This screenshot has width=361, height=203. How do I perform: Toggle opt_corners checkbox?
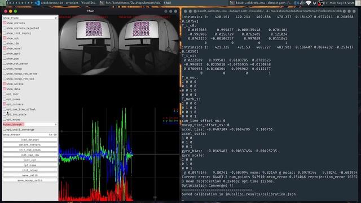(5, 104)
